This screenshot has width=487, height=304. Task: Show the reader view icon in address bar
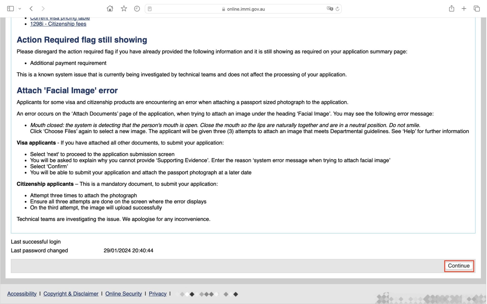coord(150,9)
